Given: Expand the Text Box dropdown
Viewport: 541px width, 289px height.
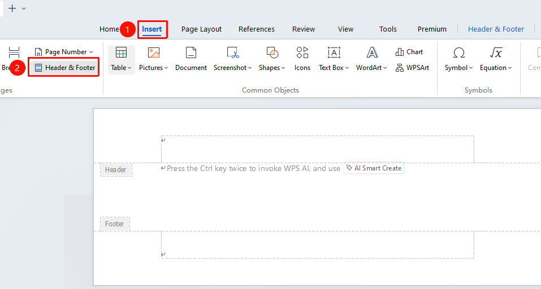Looking at the screenshot, I should tap(347, 68).
